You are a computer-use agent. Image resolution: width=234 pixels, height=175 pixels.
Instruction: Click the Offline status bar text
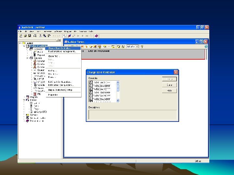click(x=198, y=161)
